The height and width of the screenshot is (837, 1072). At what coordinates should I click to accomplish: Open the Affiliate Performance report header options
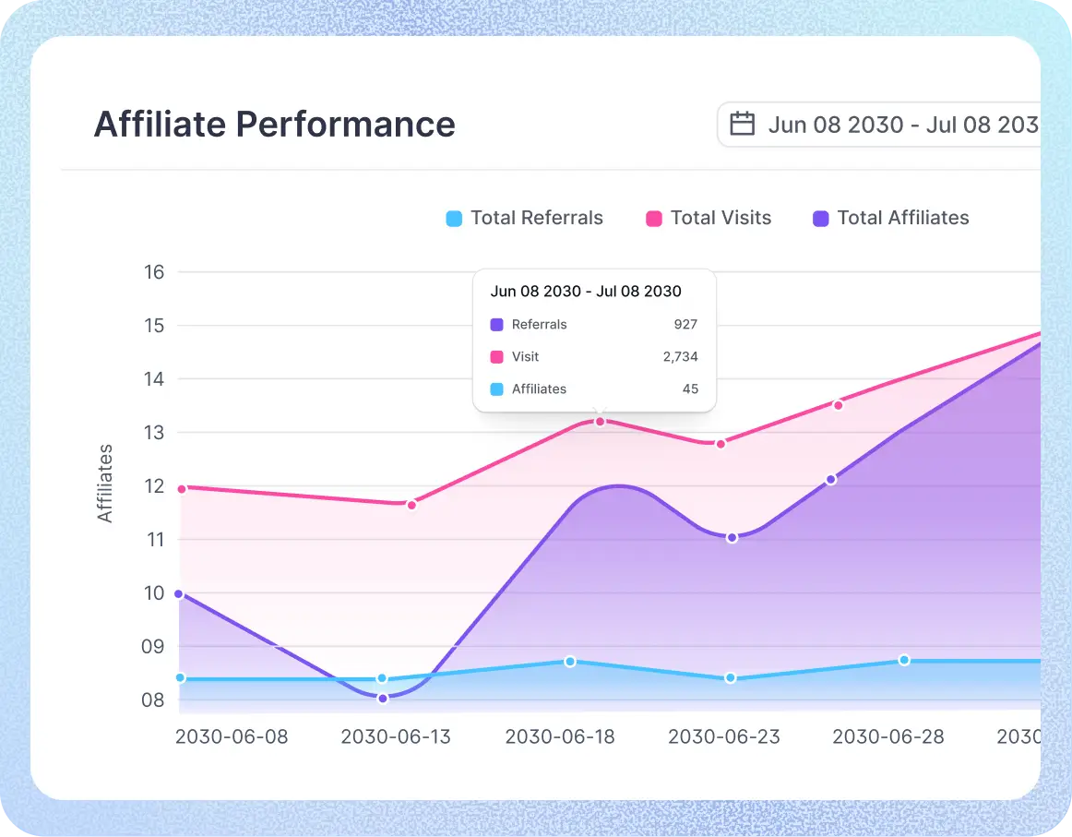(274, 124)
